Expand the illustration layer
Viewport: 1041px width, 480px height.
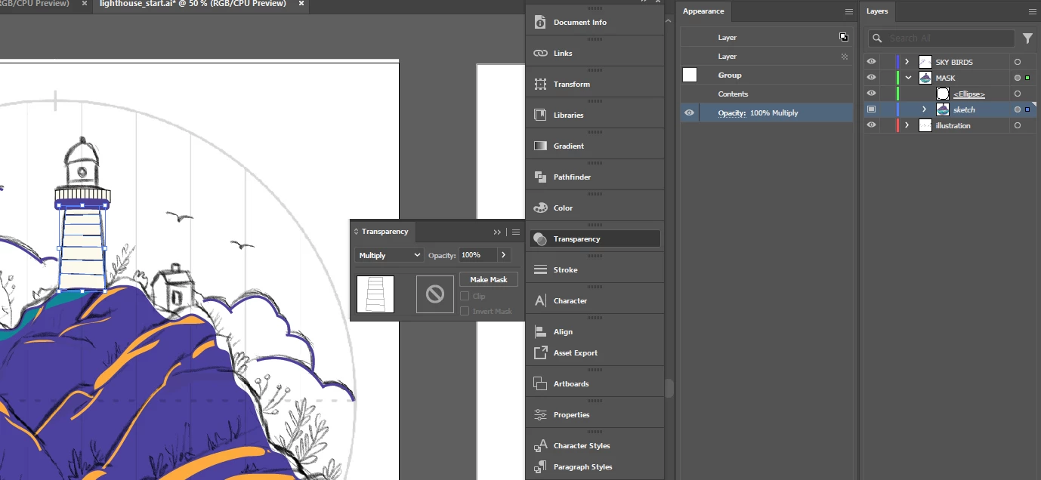[907, 125]
